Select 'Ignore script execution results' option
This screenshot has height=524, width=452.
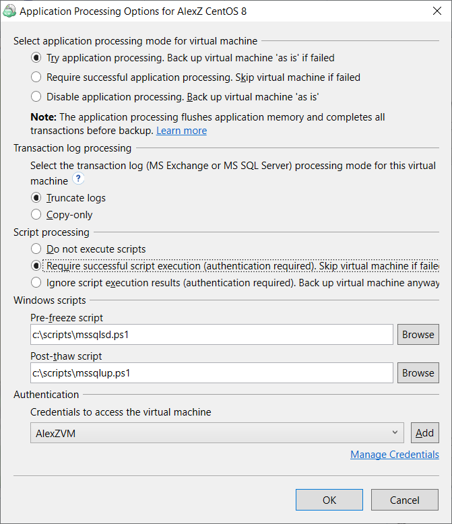click(36, 283)
